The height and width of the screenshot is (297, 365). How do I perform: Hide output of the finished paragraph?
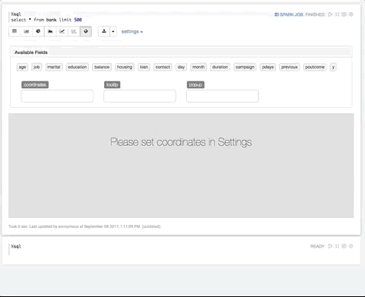[x=344, y=14]
